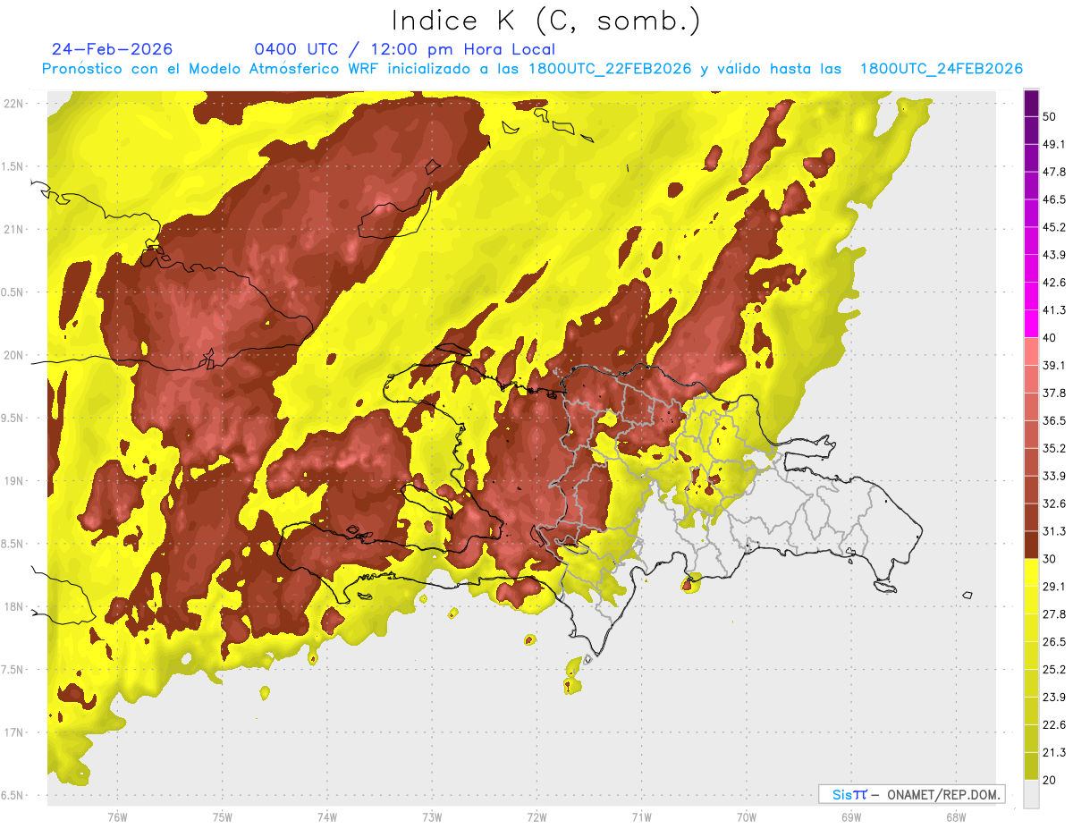Image resolution: width=1073 pixels, height=829 pixels.
Task: Pick the gray swatch below value 20
Action: 1031,794
